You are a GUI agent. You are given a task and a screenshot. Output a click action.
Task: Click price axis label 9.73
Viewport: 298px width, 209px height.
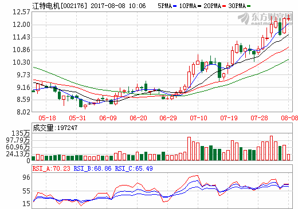click(x=23, y=75)
